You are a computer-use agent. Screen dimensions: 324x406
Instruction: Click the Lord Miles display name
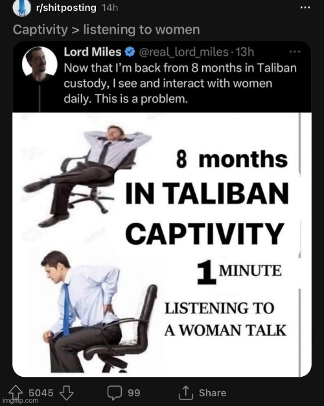93,52
